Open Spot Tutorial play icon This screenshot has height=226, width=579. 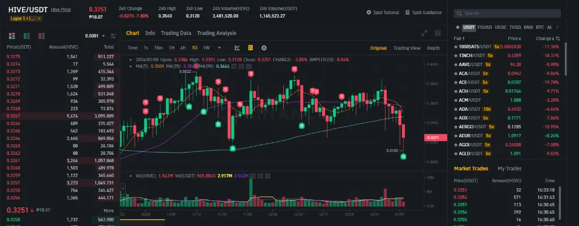(x=369, y=12)
